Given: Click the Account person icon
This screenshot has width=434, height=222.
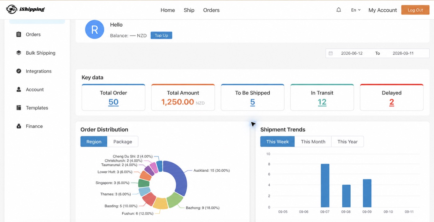Looking at the screenshot, I should [x=19, y=90].
